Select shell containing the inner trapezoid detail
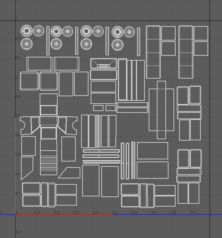The width and height of the screenshot is (222, 238). pos(103,63)
